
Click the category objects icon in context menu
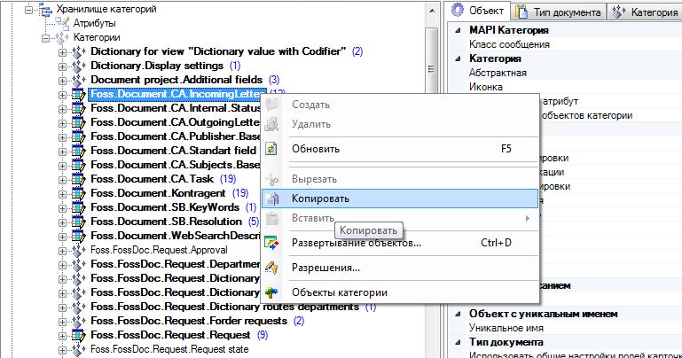tap(272, 292)
